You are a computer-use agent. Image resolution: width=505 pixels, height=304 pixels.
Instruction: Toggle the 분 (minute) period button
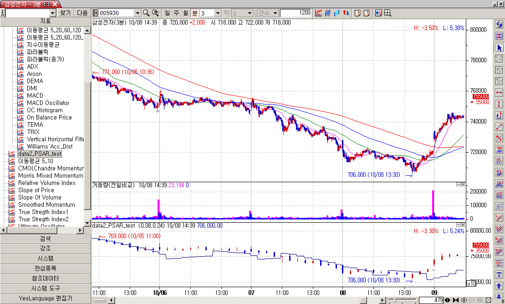pos(195,13)
